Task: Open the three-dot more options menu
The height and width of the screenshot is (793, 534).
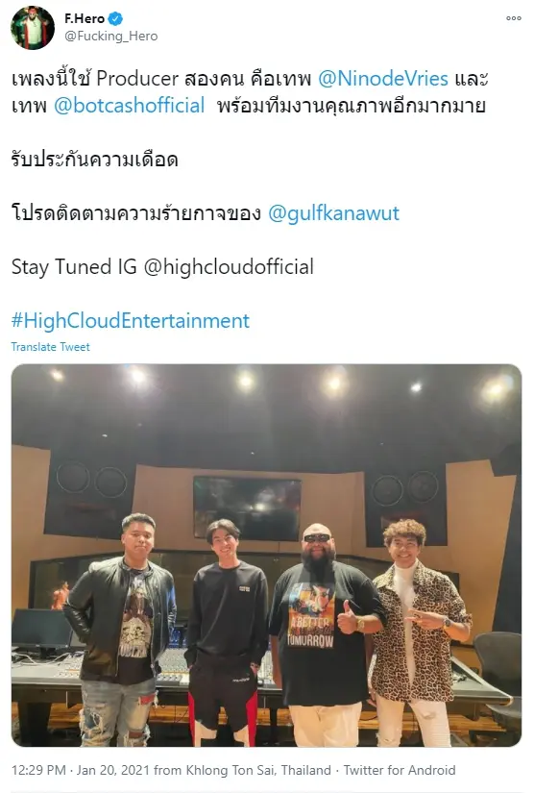Action: tap(513, 18)
